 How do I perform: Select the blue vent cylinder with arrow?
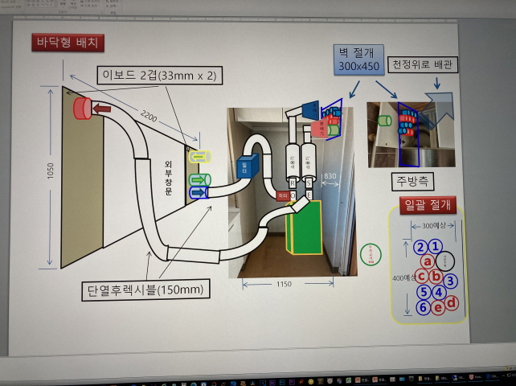point(198,193)
